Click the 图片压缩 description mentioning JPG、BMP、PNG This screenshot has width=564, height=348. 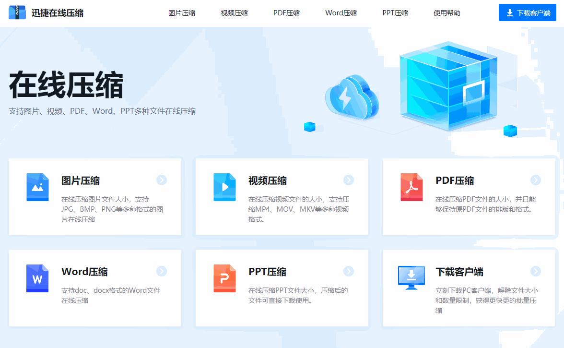pos(112,209)
